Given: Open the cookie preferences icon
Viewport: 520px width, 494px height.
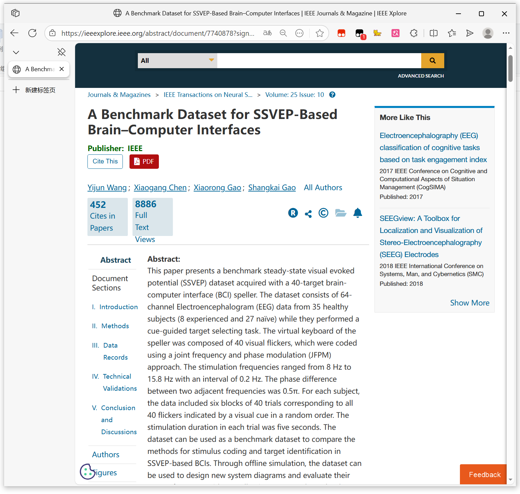Looking at the screenshot, I should tap(87, 472).
